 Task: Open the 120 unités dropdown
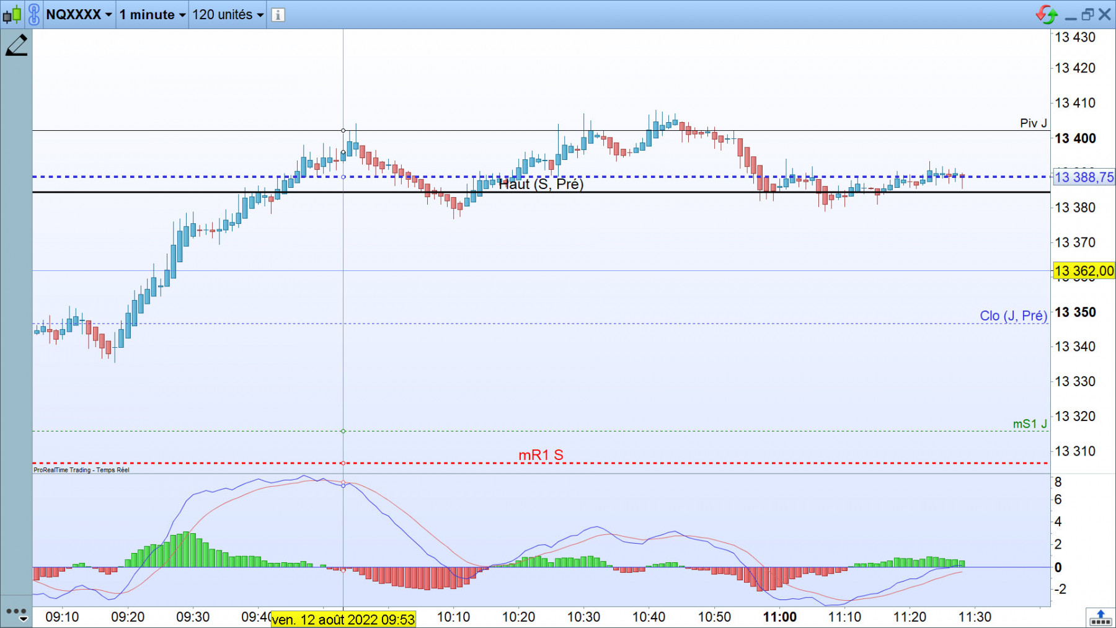(x=228, y=14)
